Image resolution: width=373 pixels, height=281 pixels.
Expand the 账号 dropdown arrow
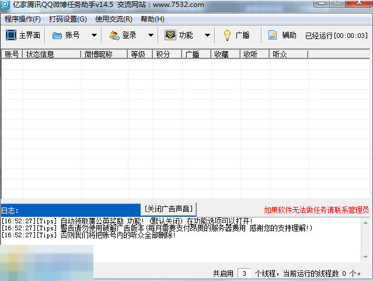tap(94, 36)
